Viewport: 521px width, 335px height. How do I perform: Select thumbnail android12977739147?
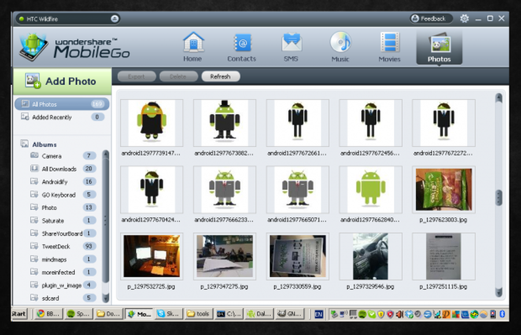[152, 122]
